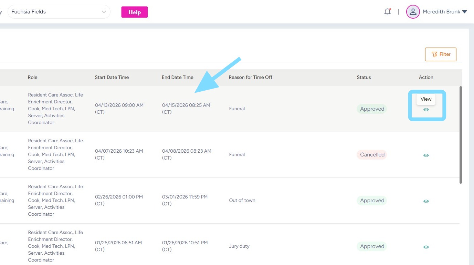Click the Role column header
The width and height of the screenshot is (474, 265).
33,78
